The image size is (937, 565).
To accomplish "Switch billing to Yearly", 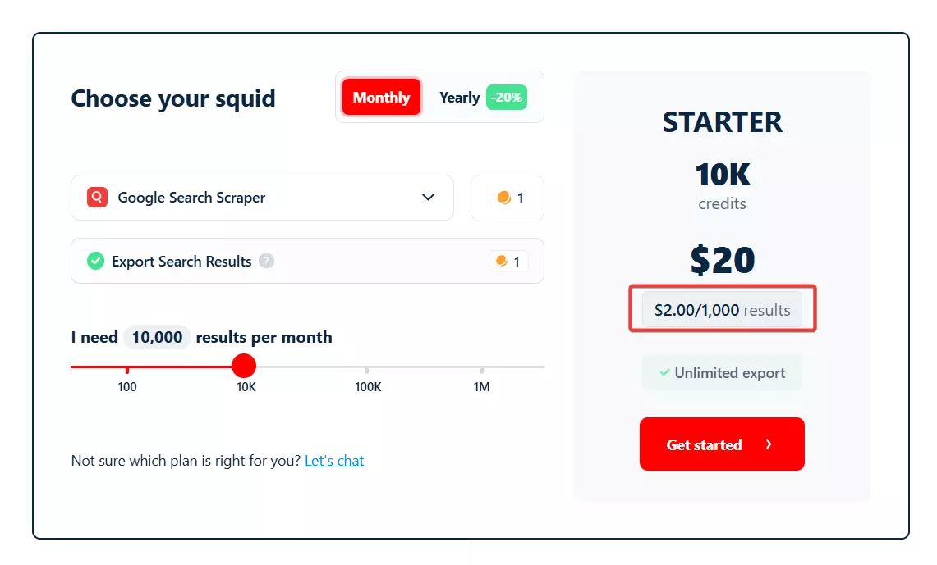I will coord(459,97).
